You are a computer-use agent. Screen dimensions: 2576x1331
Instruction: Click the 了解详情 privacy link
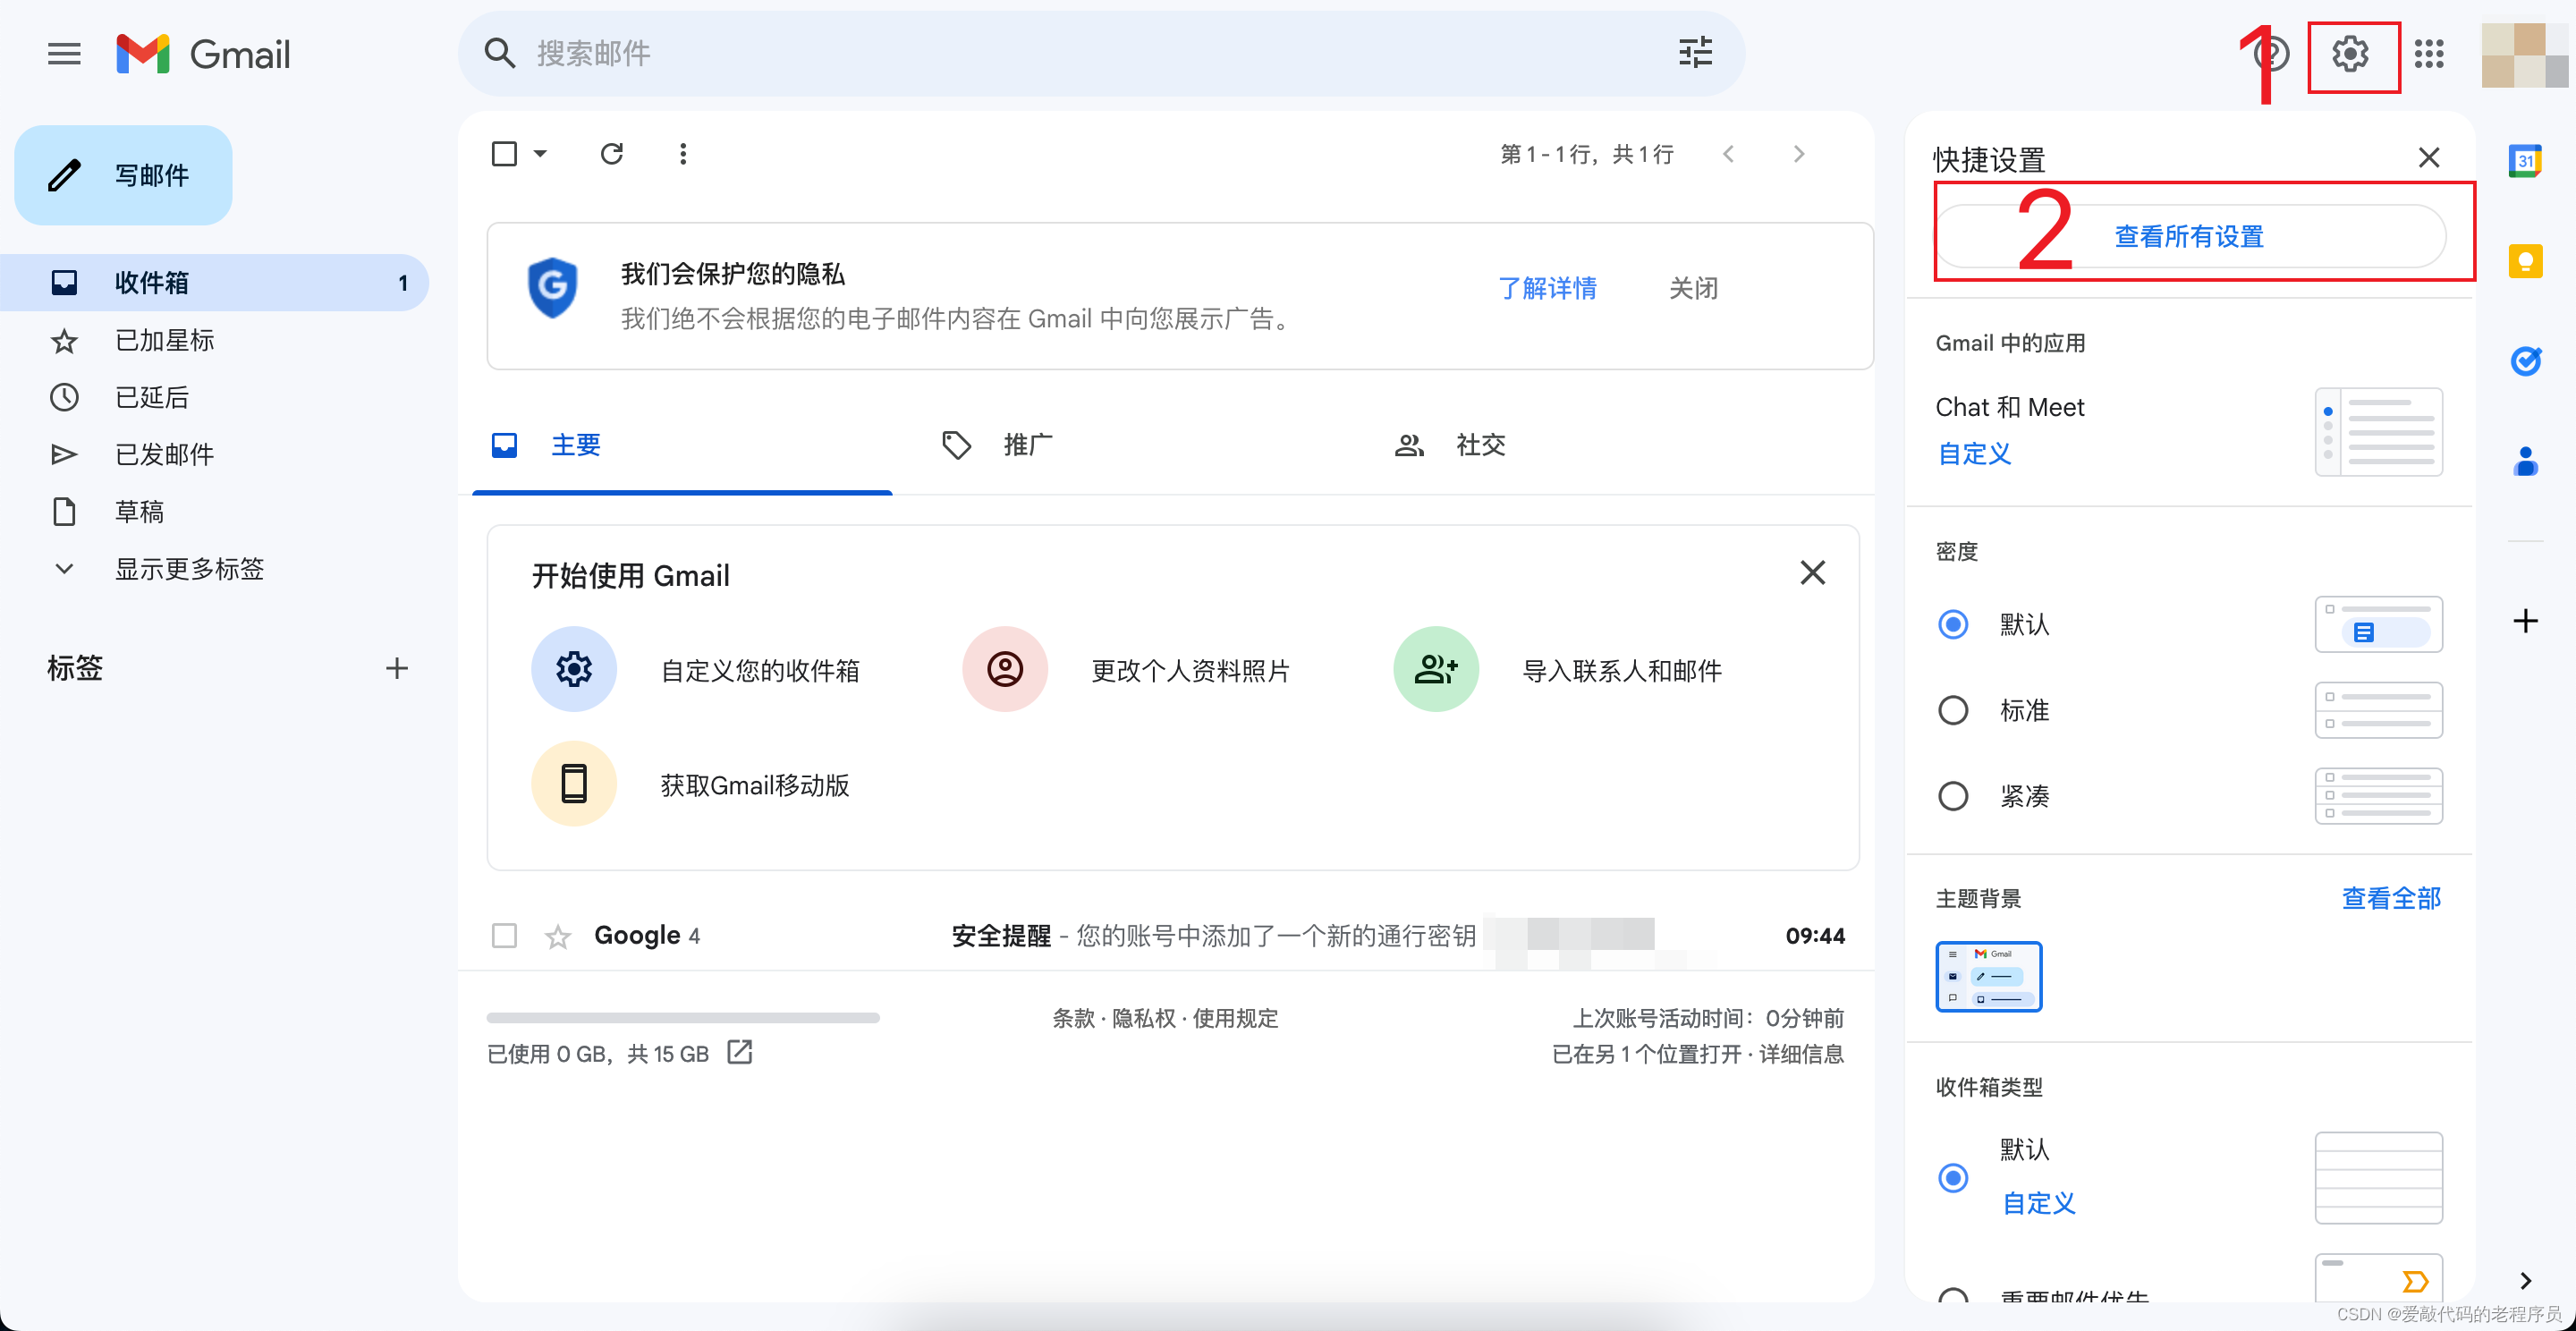(x=1547, y=289)
